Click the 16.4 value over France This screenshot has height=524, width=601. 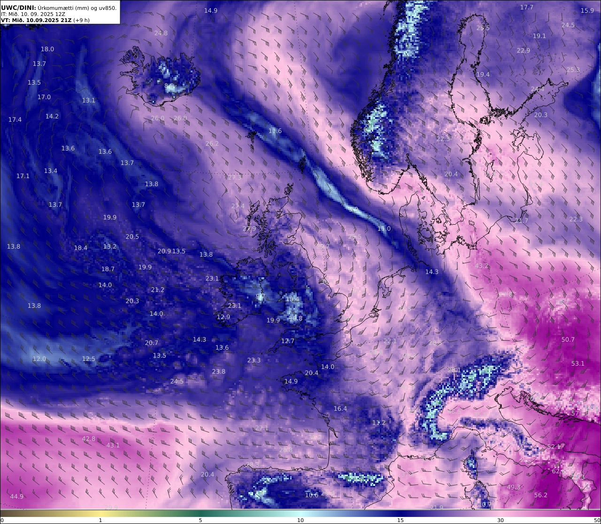(x=340, y=409)
